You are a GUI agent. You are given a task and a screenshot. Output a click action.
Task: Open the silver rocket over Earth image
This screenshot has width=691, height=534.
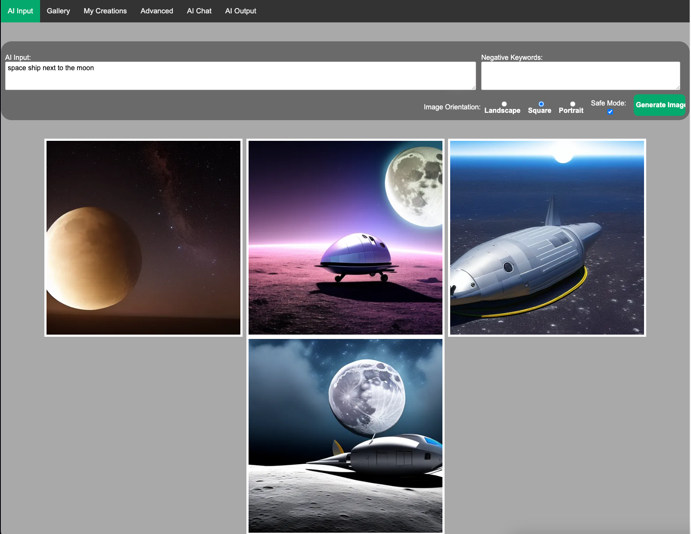(x=547, y=238)
